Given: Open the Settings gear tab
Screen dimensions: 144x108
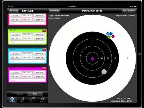Looking at the screenshot, I should tap(43, 100).
